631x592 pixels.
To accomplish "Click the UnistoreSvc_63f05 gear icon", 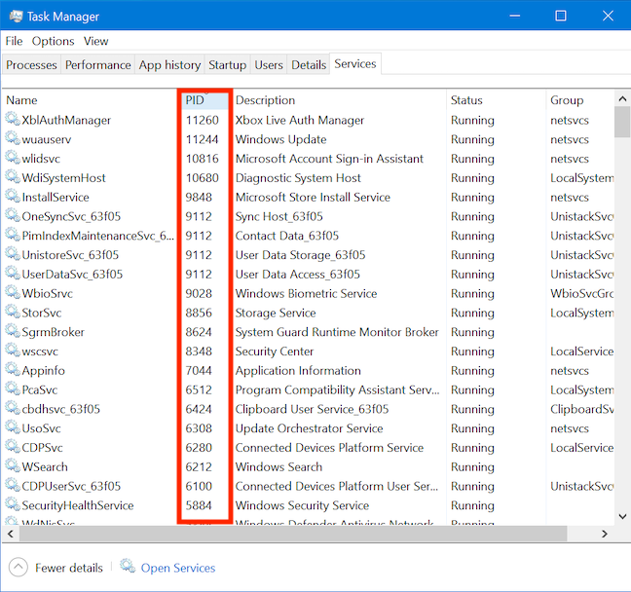I will (13, 254).
